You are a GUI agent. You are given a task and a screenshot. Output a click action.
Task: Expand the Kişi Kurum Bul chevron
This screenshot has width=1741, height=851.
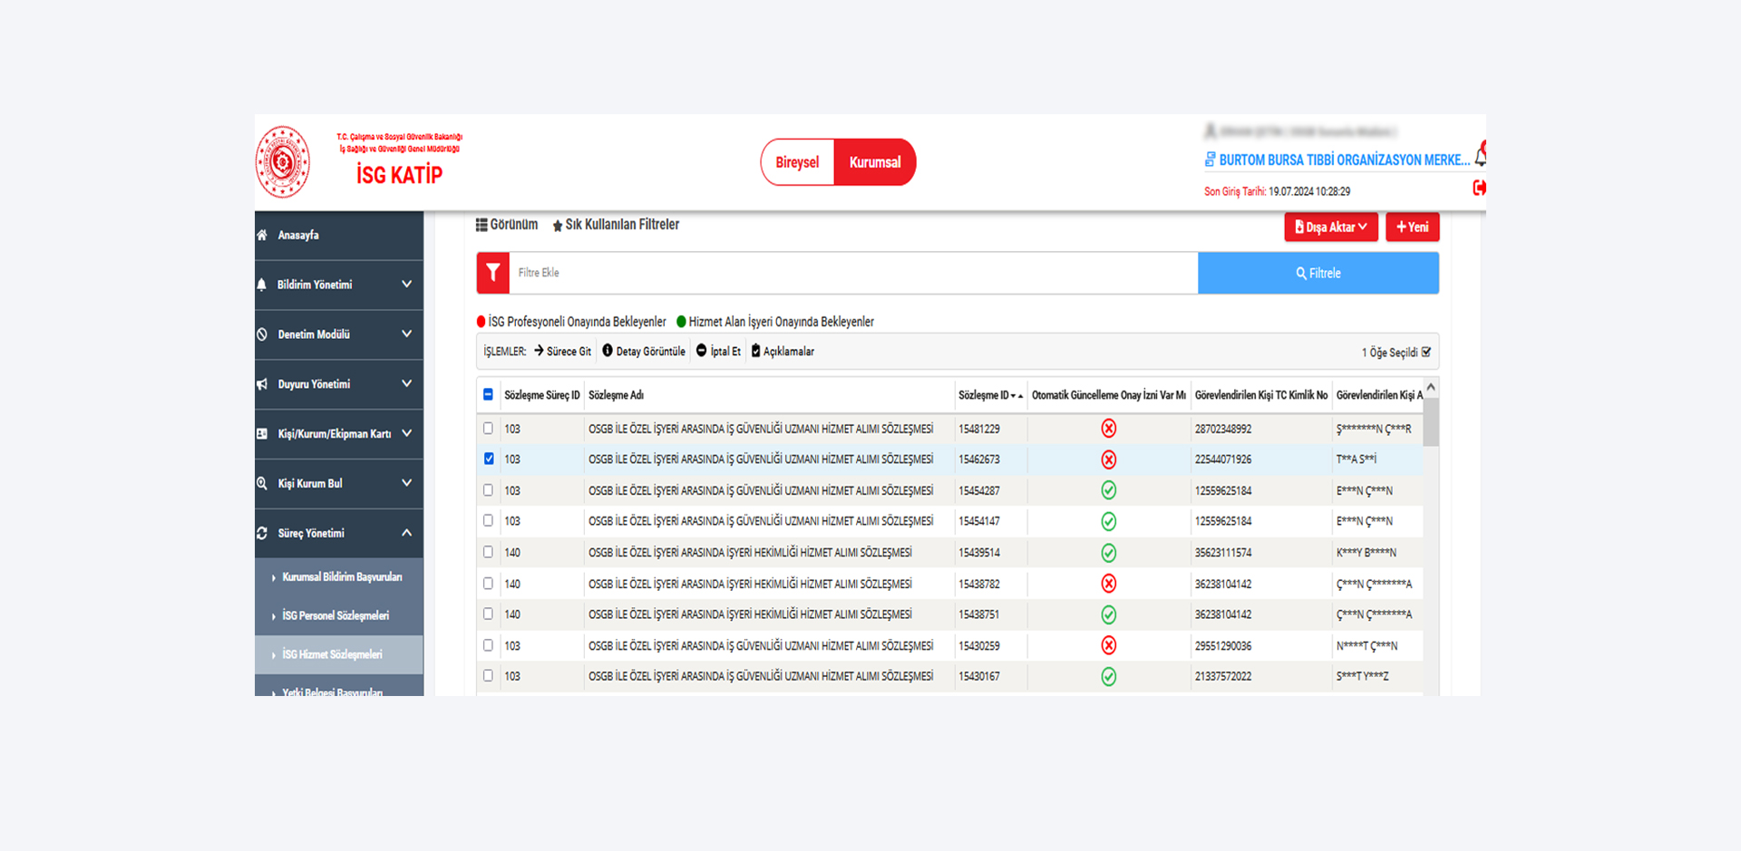click(x=406, y=483)
